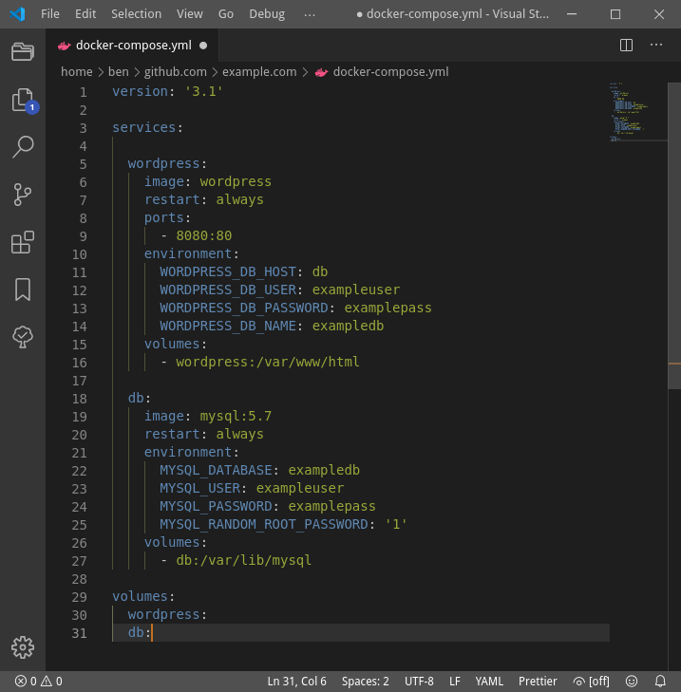Viewport: 681px width, 692px height.
Task: Open the Manage gear menu
Action: click(23, 647)
